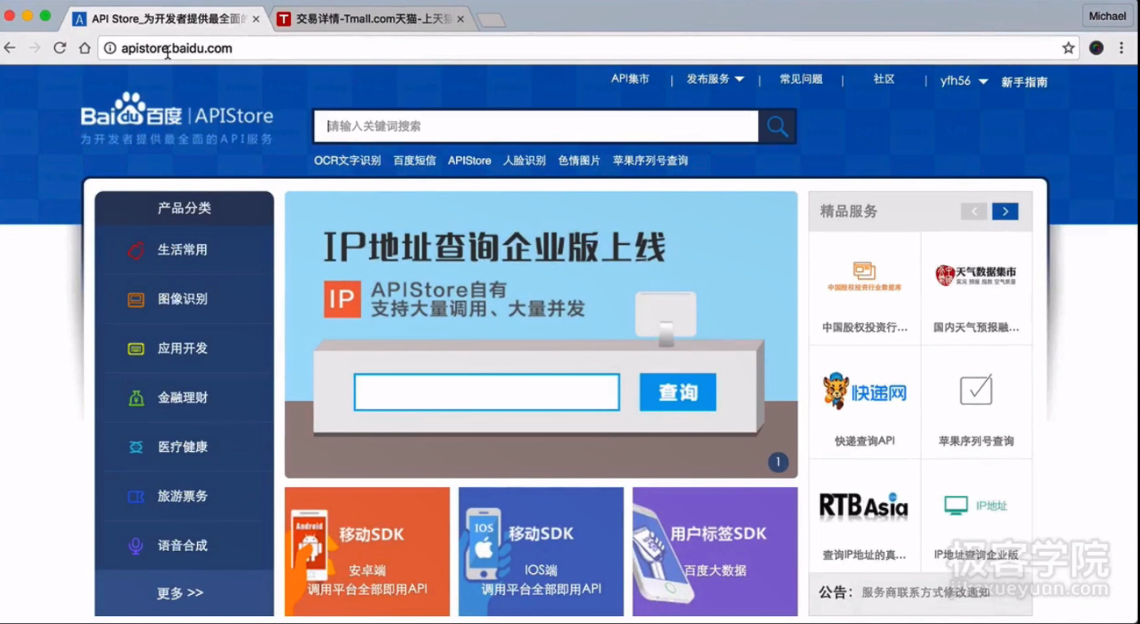Open Chrome three-dot menu
The image size is (1140, 624).
point(1122,48)
